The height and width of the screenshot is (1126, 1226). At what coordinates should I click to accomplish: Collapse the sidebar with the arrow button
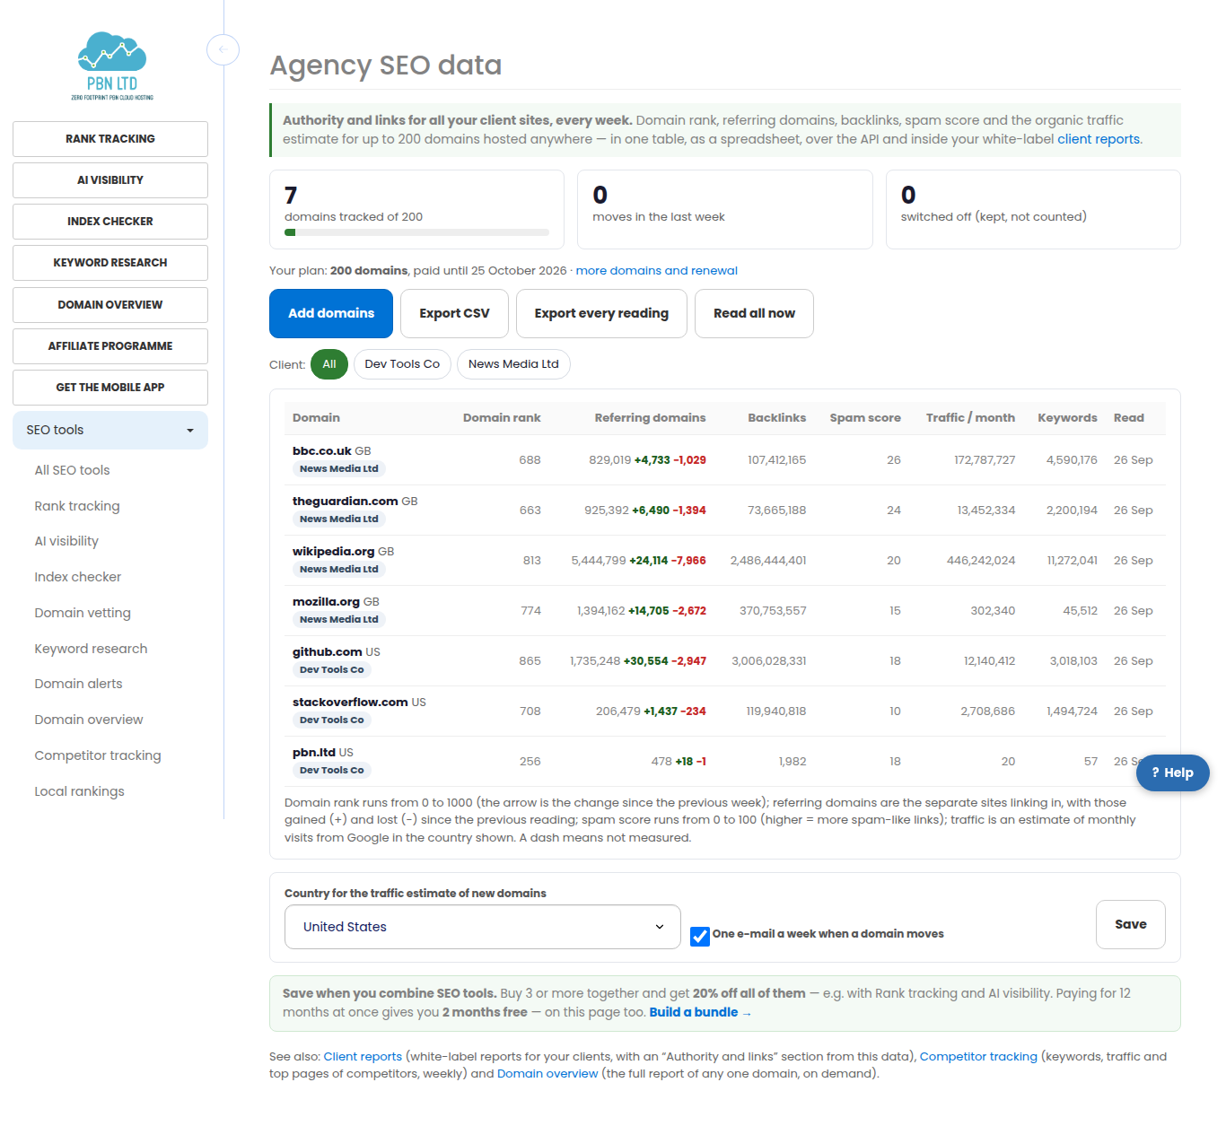click(223, 49)
